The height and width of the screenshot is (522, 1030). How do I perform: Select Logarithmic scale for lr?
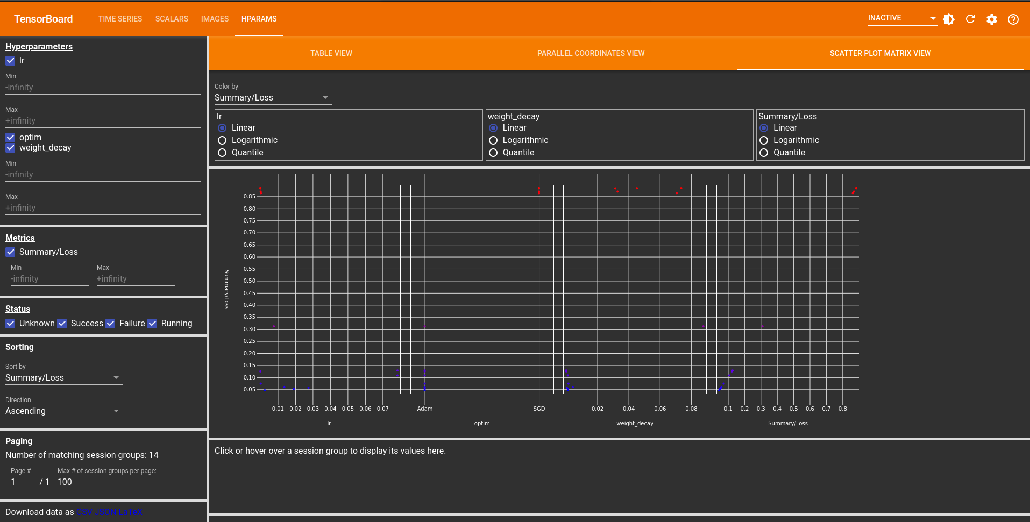tap(222, 140)
